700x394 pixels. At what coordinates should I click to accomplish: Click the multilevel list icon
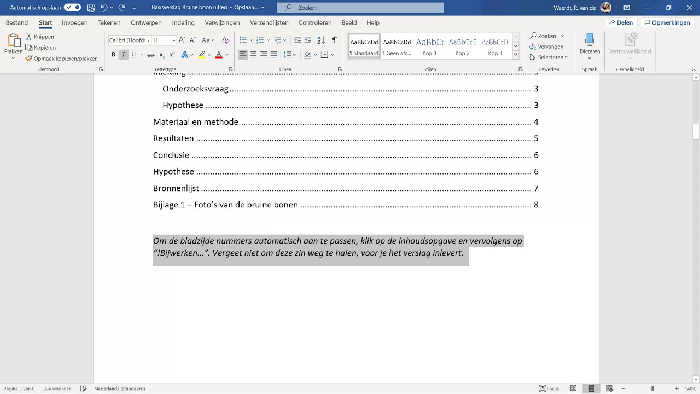pyautogui.click(x=277, y=40)
